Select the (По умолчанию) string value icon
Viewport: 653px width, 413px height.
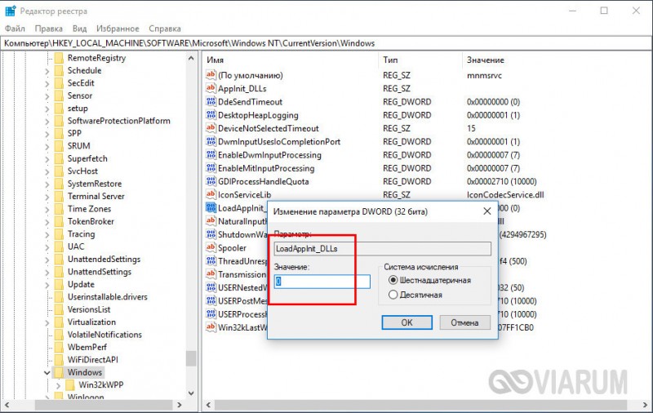tap(211, 75)
